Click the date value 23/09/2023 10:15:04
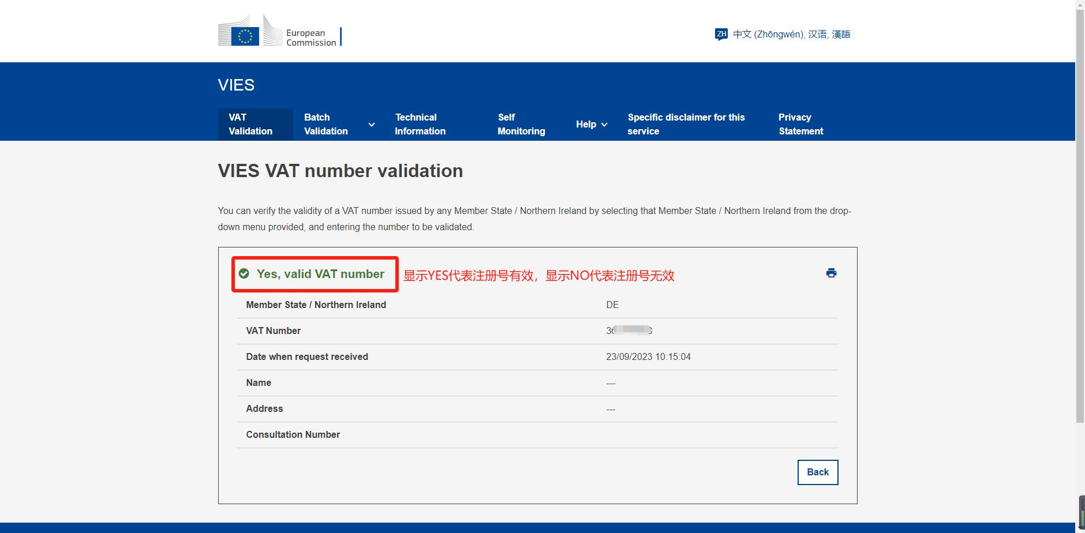The width and height of the screenshot is (1085, 533). click(648, 356)
